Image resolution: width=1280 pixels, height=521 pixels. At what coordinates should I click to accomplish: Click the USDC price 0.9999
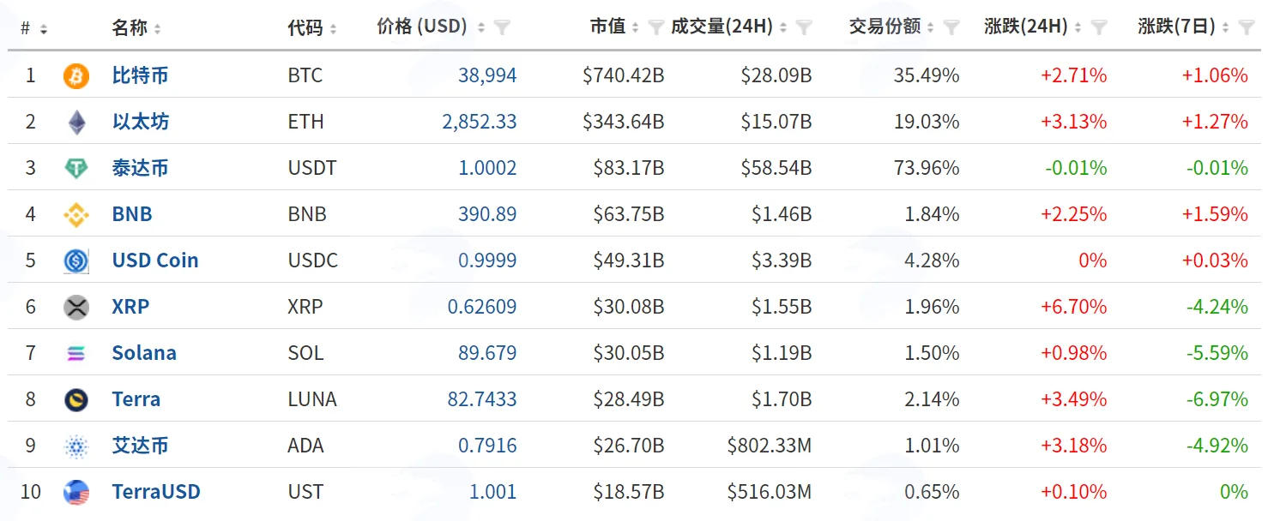[487, 260]
